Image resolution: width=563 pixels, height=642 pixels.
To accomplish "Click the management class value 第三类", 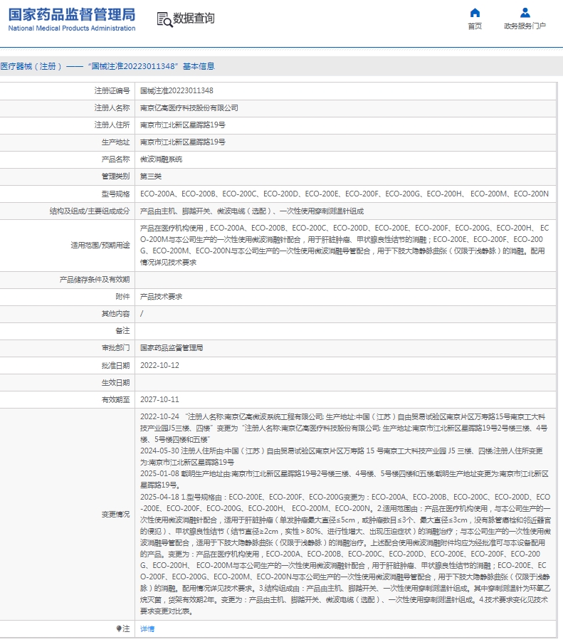I will point(151,177).
